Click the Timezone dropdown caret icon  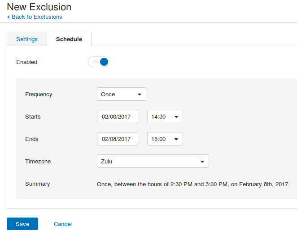(x=202, y=162)
